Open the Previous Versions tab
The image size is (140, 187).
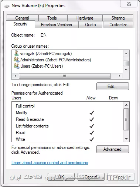[57, 25]
